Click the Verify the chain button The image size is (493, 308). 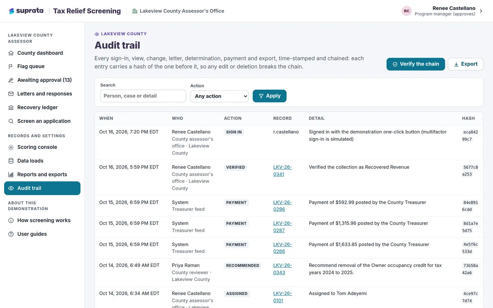(x=415, y=64)
